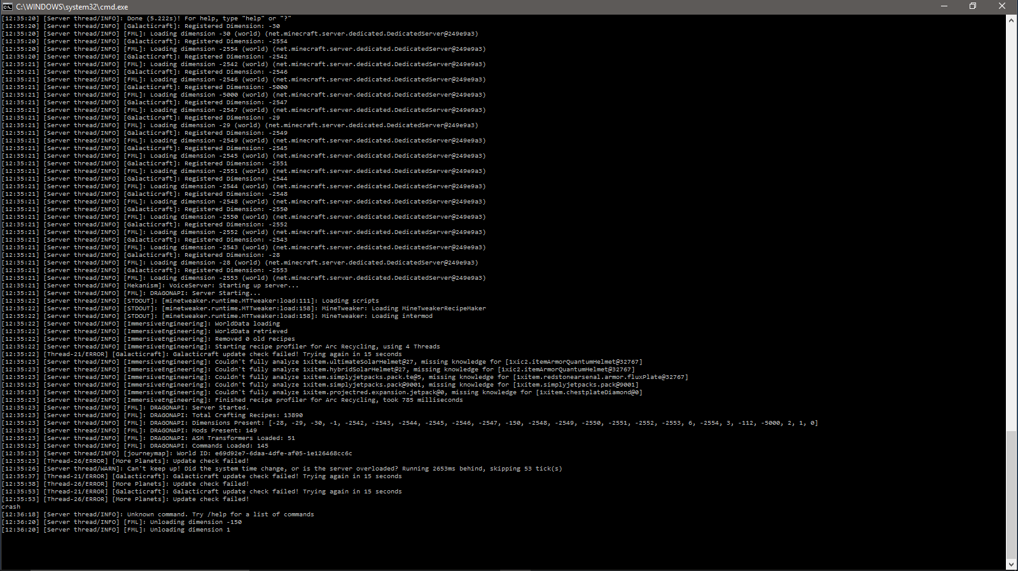1018x571 pixels.
Task: Maximize the cmd.exe console window
Action: tap(973, 6)
